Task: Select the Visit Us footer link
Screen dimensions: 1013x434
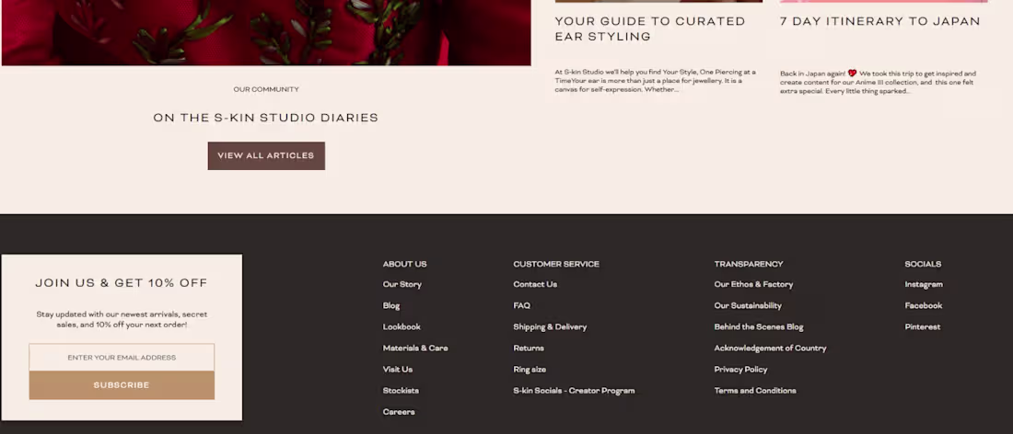Action: 397,370
